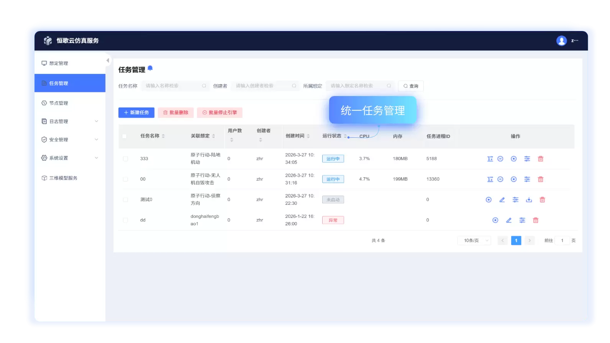
Task: Click the 查询 search button
Action: (x=411, y=86)
